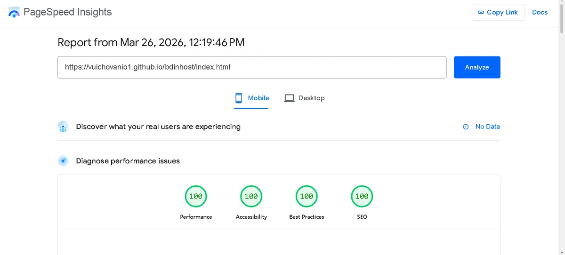The image size is (565, 255).
Task: Click the PageSpeed Insights title text
Action: 68,12
